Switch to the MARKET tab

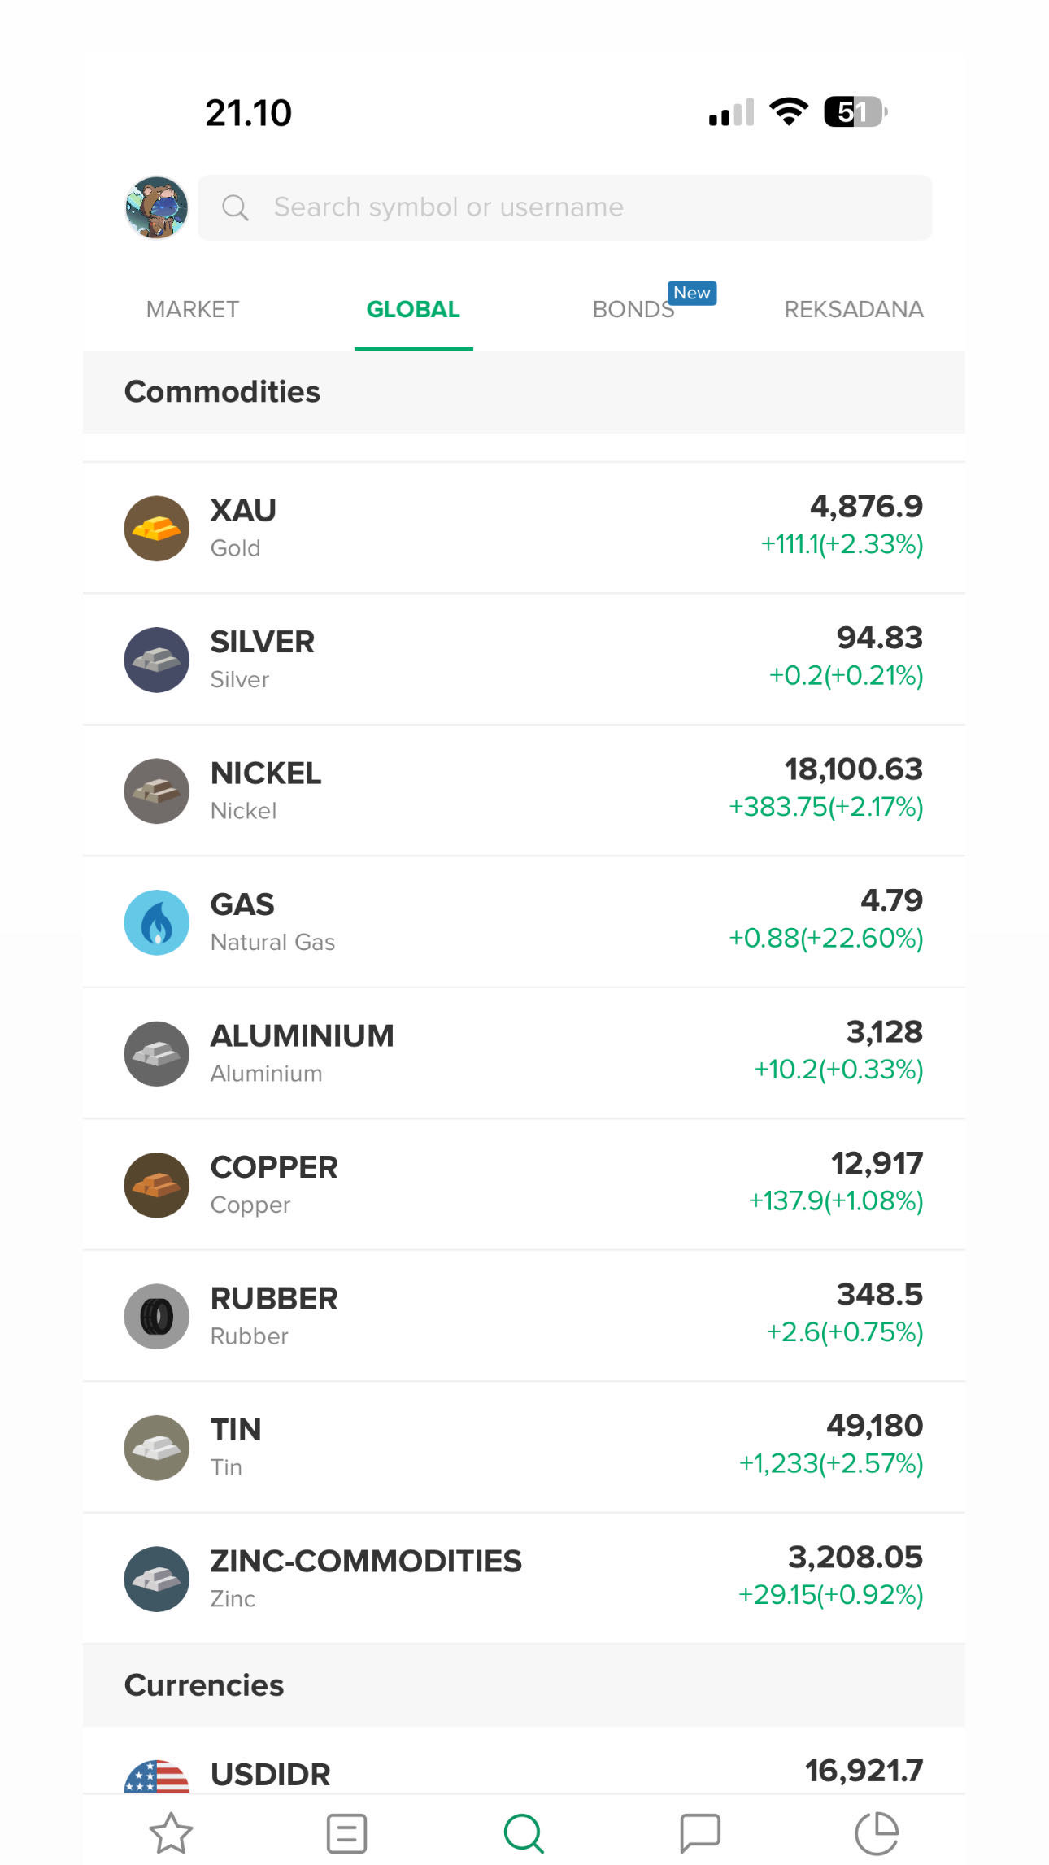(193, 309)
